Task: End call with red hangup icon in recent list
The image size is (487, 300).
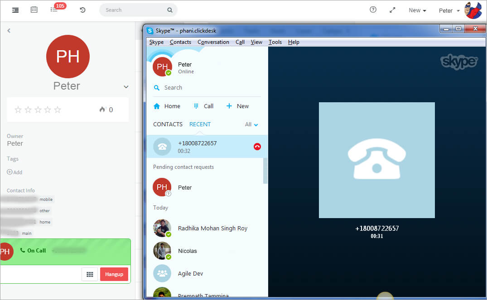Action: pyautogui.click(x=257, y=147)
